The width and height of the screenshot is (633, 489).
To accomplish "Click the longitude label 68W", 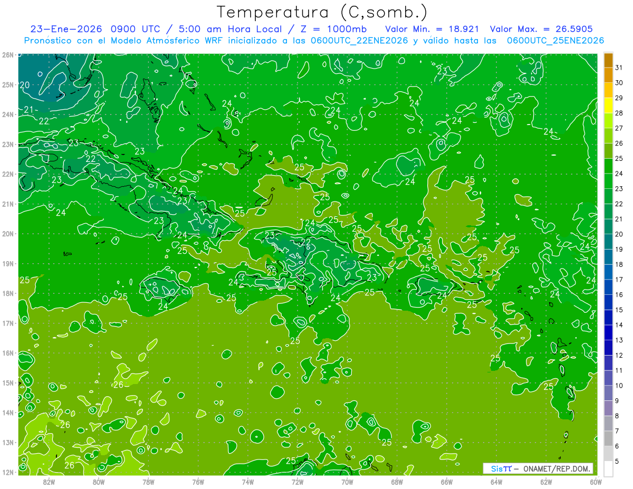I will (x=397, y=482).
